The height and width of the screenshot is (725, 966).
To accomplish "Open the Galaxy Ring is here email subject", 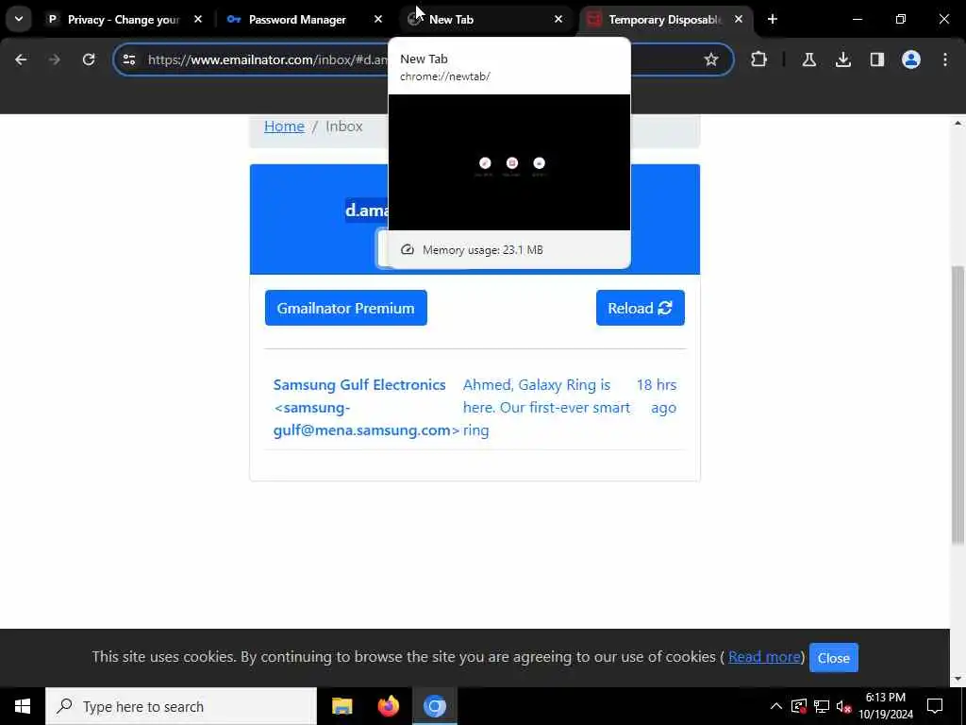I will point(546,408).
